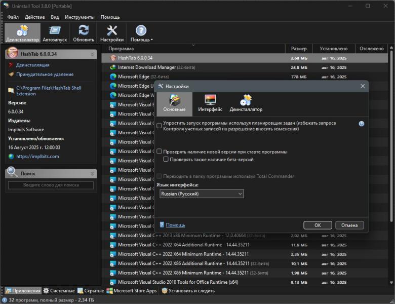The image size is (395, 304).
Task: Open the Инструменты menu
Action: 80,17
